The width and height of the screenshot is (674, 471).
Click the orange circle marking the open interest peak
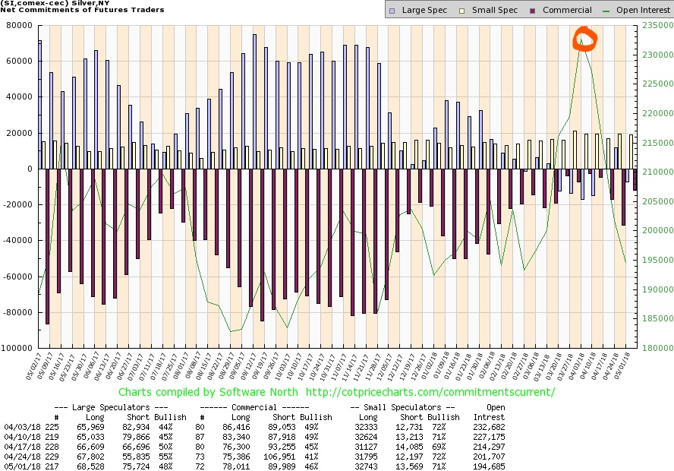coord(586,40)
